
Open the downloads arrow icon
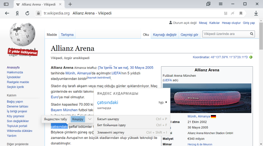coord(256,13)
